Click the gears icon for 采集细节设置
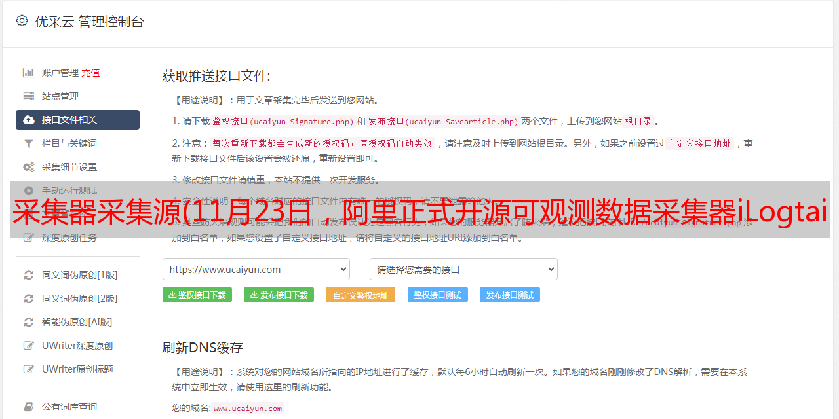Image resolution: width=839 pixels, height=419 pixels. click(x=29, y=167)
